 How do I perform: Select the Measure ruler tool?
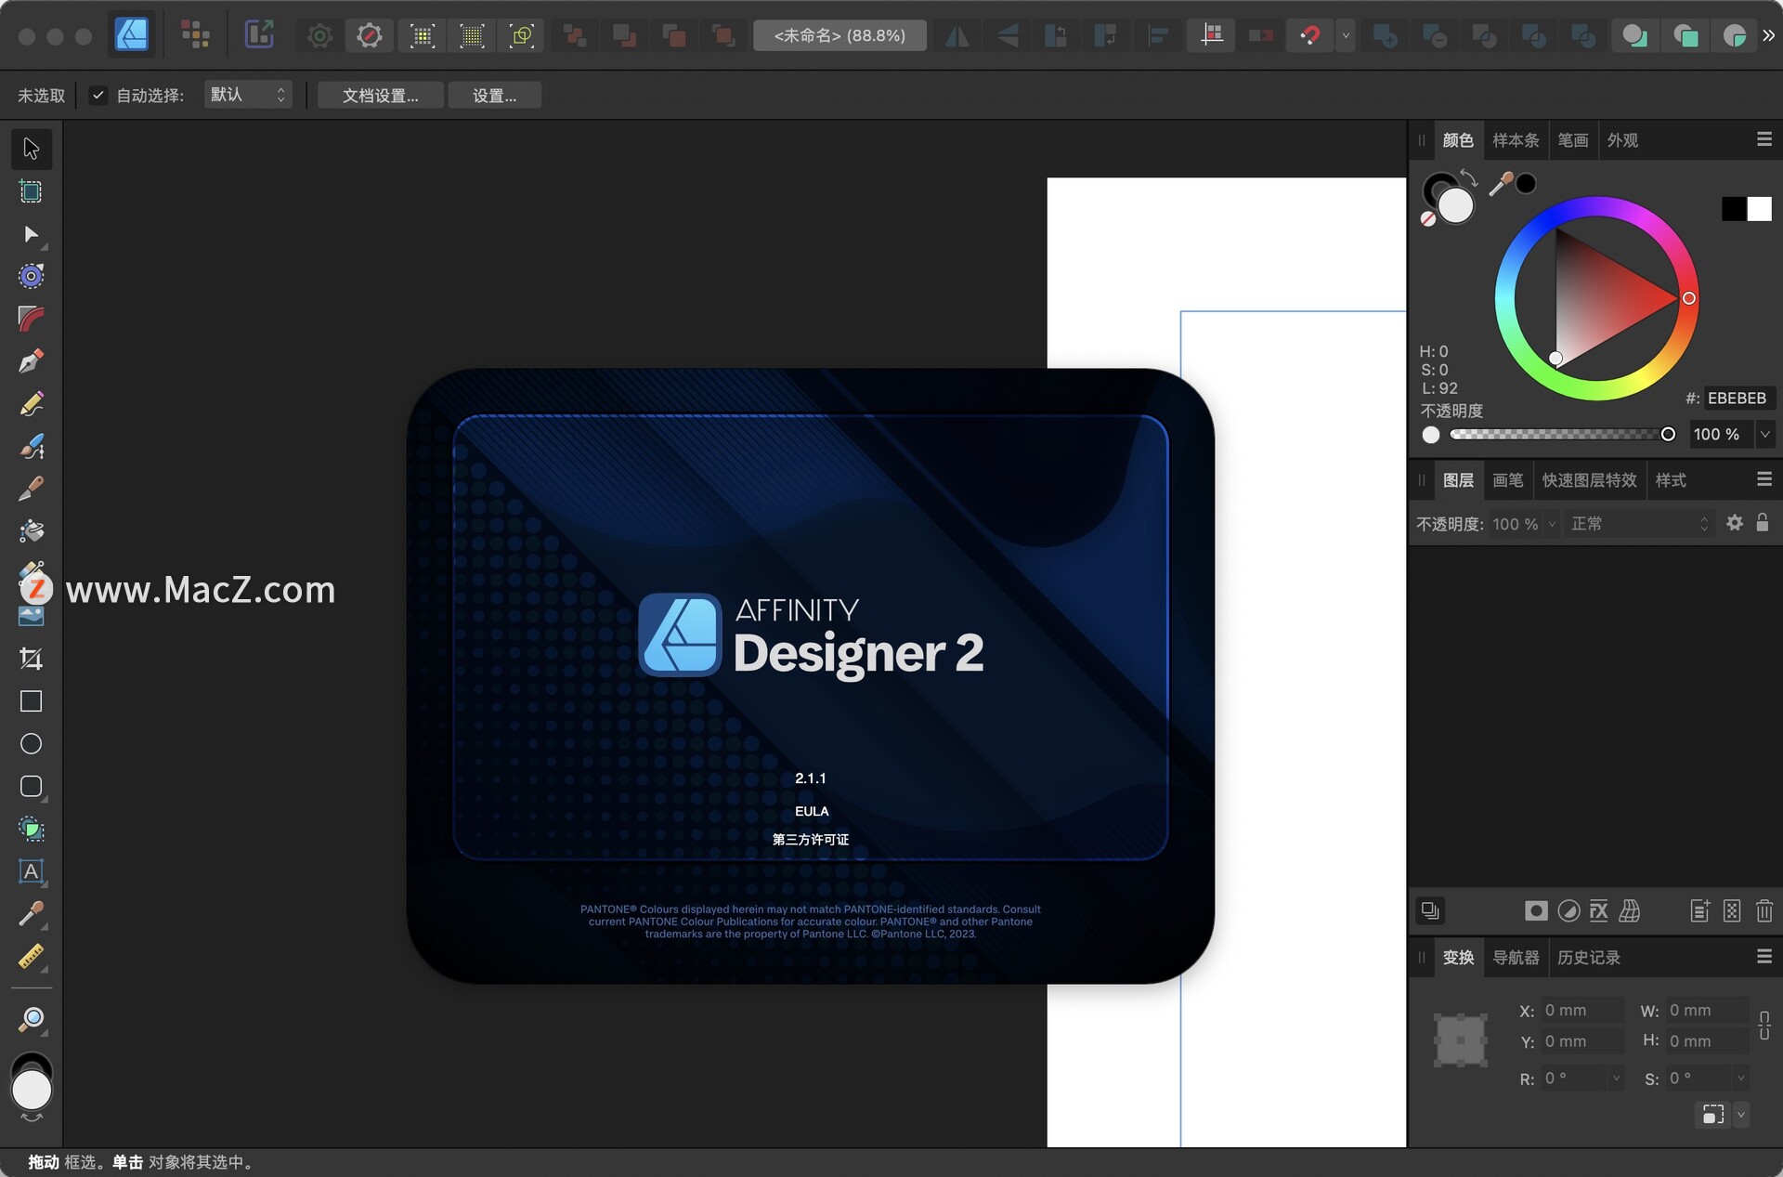(x=31, y=958)
